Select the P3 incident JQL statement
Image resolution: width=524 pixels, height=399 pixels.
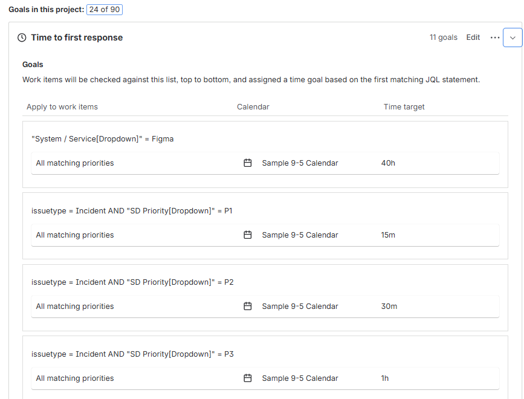[x=132, y=354]
